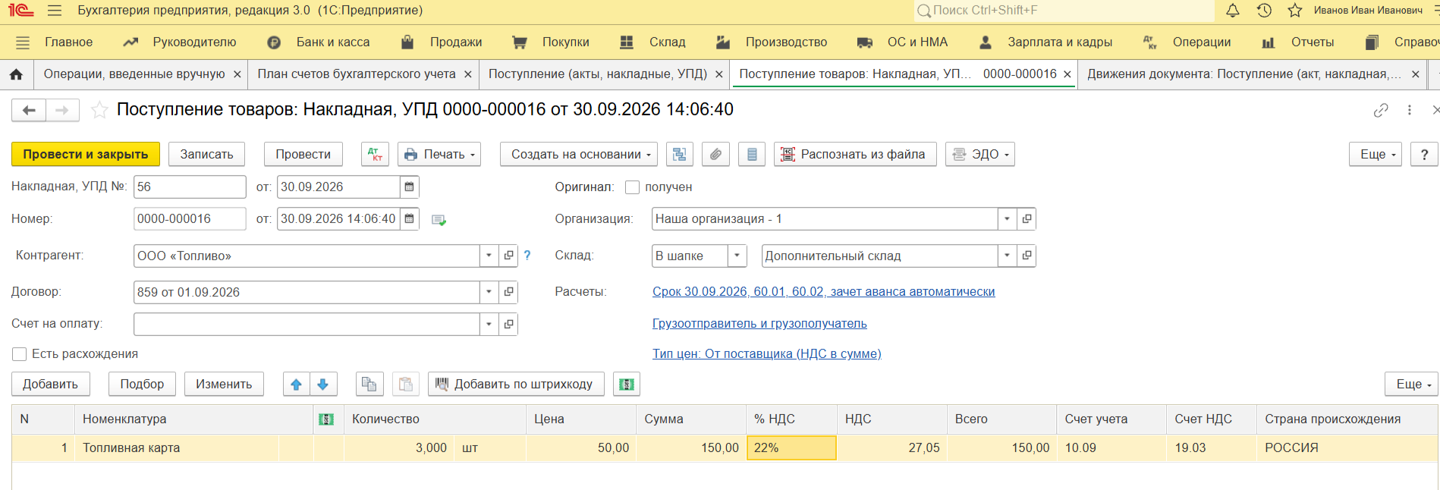Viewport: 1440px width, 490px height.
Task: Open the Счет на оплату dropdown
Action: coord(489,324)
